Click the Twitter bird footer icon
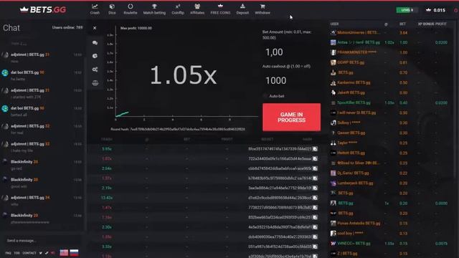This screenshot has height=258, width=459. pos(41,253)
